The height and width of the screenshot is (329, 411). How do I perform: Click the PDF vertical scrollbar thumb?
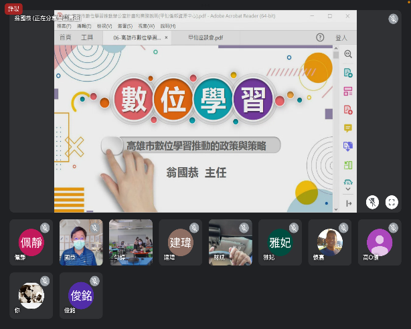(x=336, y=55)
